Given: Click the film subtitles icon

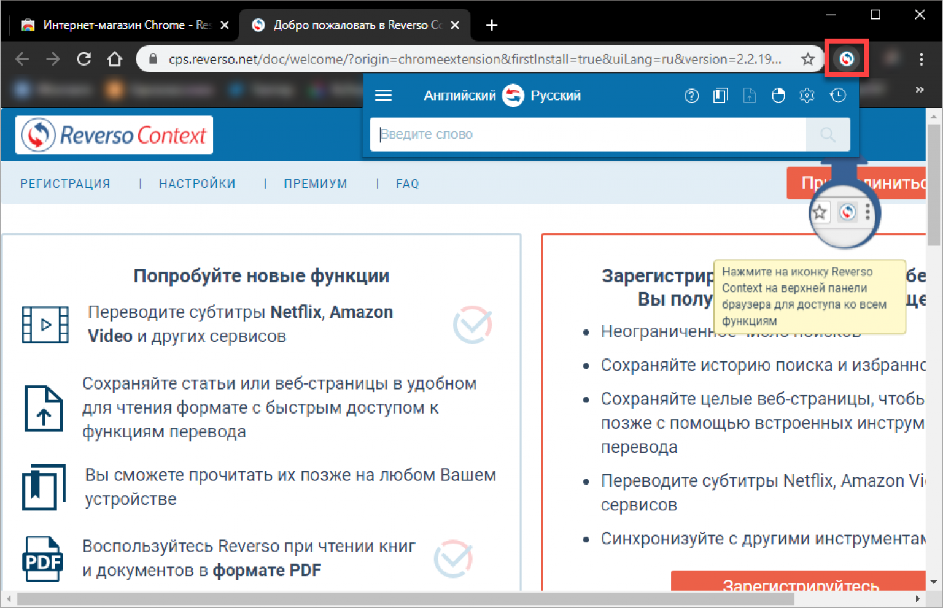Looking at the screenshot, I should [45, 325].
